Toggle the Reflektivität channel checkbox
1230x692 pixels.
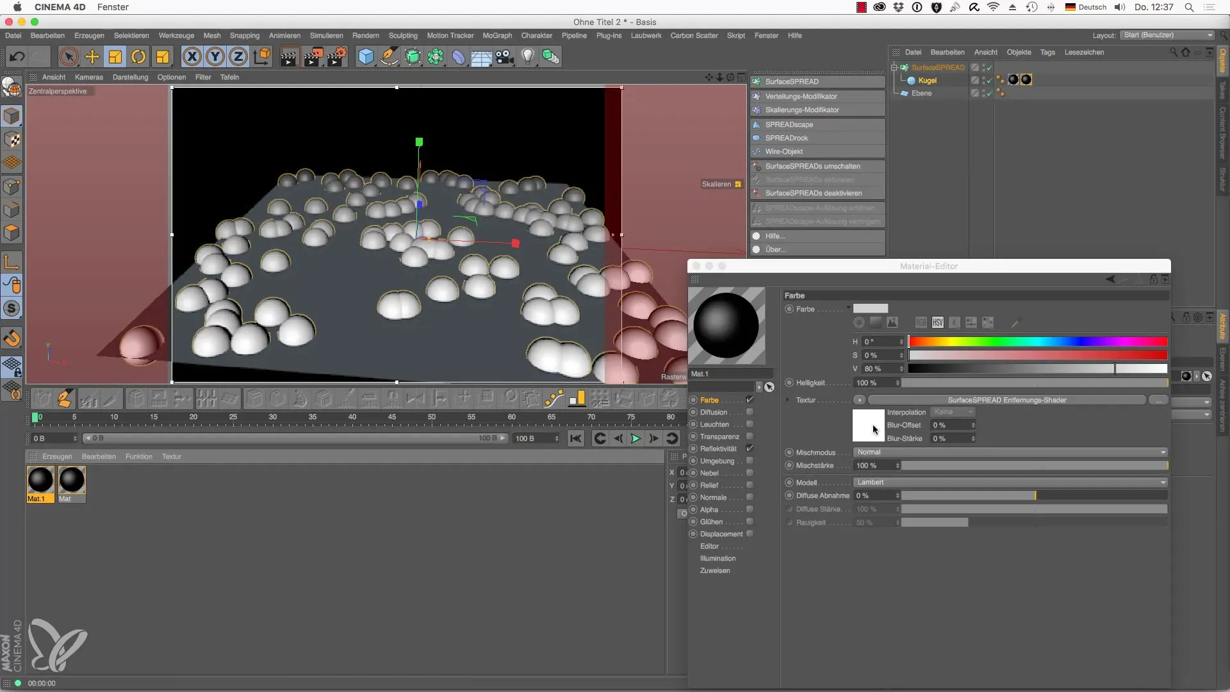(x=750, y=449)
